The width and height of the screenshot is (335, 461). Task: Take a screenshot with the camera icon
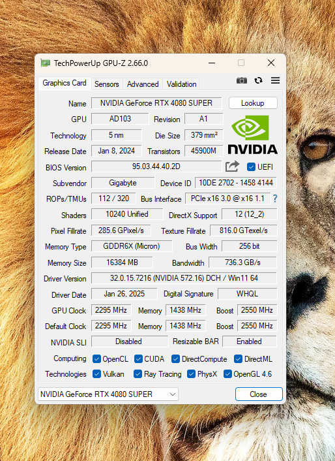tap(242, 80)
